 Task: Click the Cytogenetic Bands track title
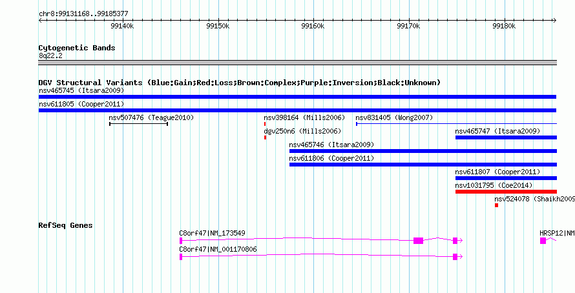77,48
